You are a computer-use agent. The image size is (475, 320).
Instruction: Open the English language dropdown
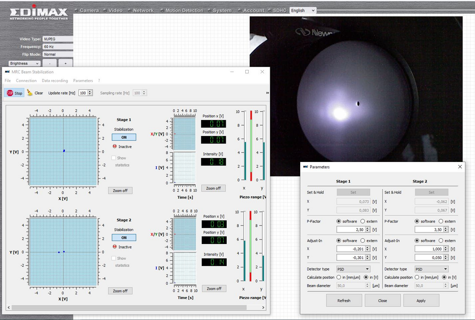coord(303,10)
